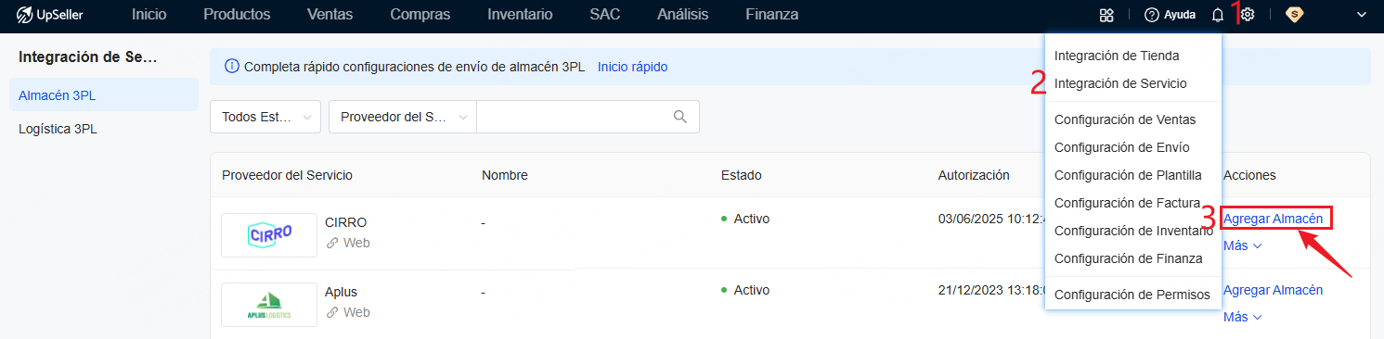Click the notifications bell icon
This screenshot has height=339, width=1384.
[x=1218, y=15]
